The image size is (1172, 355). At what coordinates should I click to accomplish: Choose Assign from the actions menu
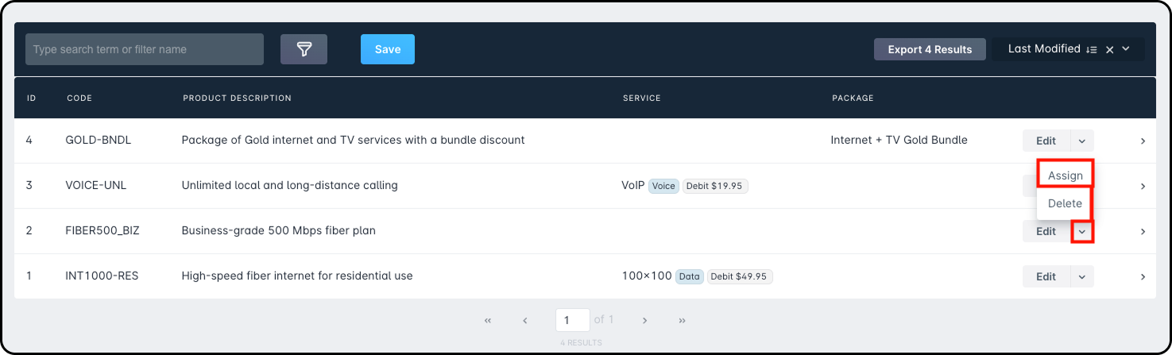point(1065,176)
